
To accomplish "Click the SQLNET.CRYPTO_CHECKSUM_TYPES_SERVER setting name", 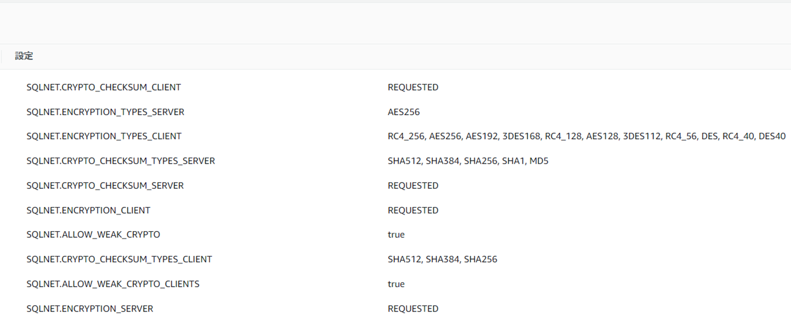I will tap(120, 161).
